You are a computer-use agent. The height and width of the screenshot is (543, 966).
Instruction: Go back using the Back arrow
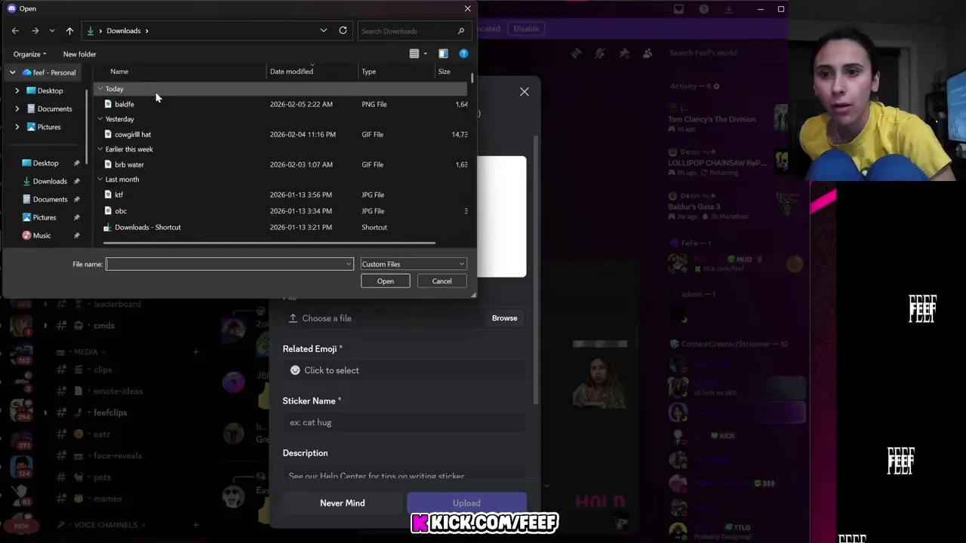(15, 31)
